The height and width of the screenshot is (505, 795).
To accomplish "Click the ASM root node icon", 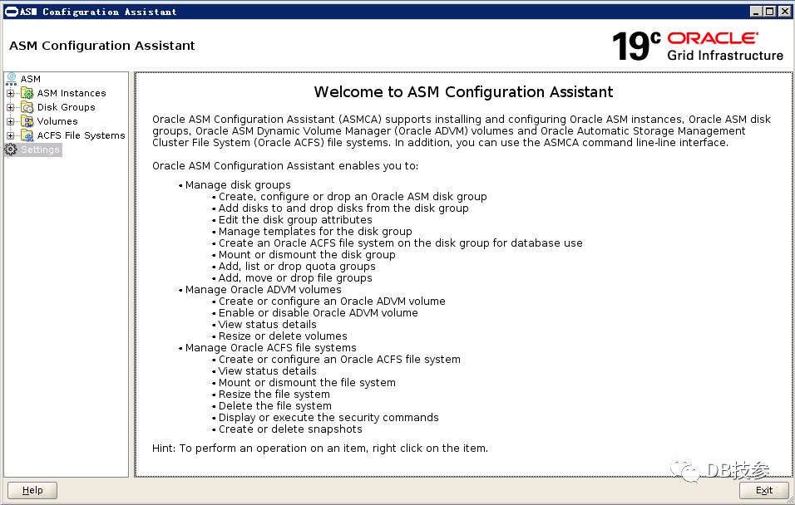I will pos(11,79).
